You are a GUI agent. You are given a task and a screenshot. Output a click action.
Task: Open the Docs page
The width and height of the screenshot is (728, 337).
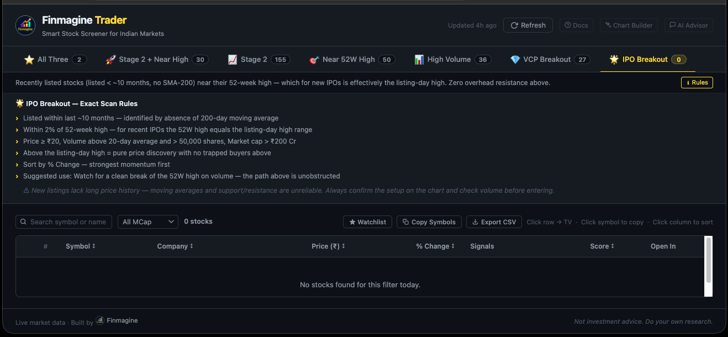click(x=576, y=25)
